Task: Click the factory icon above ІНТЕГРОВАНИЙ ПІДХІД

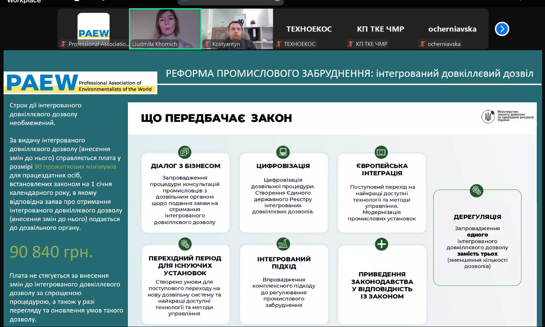Action: (x=283, y=244)
